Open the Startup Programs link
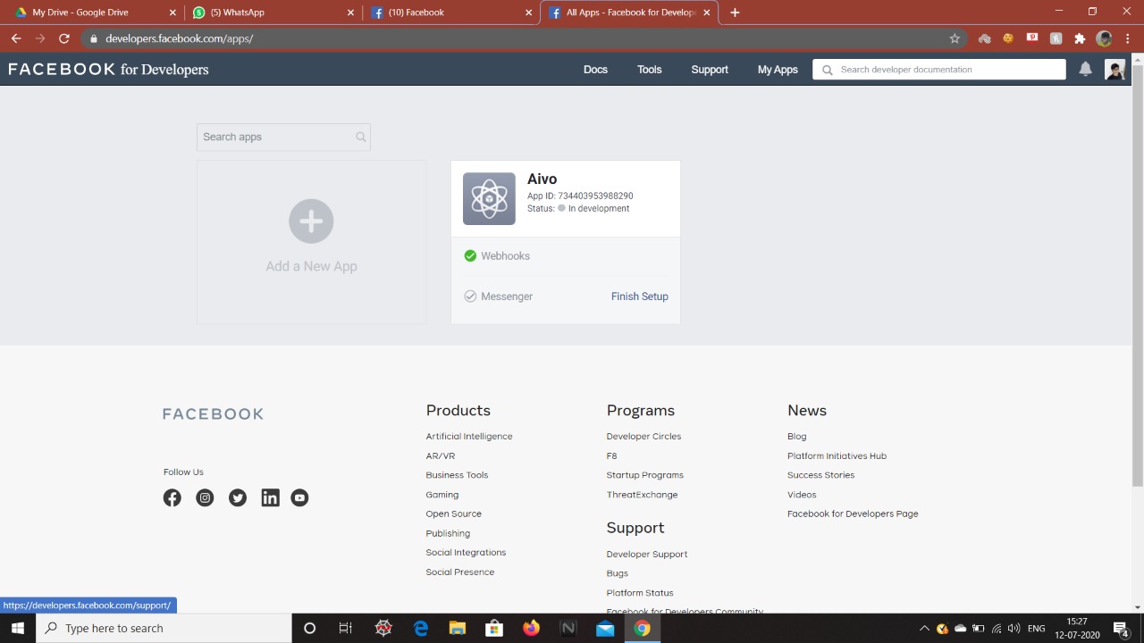 click(644, 475)
